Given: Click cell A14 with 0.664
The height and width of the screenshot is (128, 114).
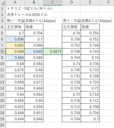Looking at the screenshot, I should point(15,88).
